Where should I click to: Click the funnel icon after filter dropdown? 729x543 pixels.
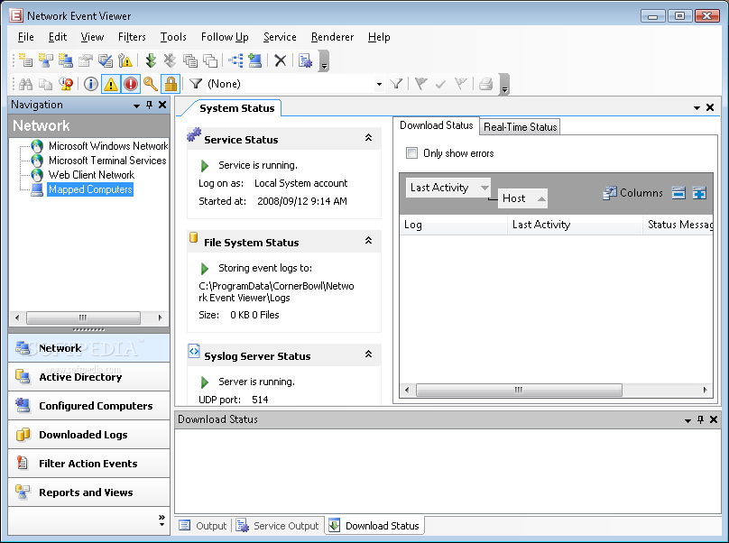pyautogui.click(x=396, y=84)
